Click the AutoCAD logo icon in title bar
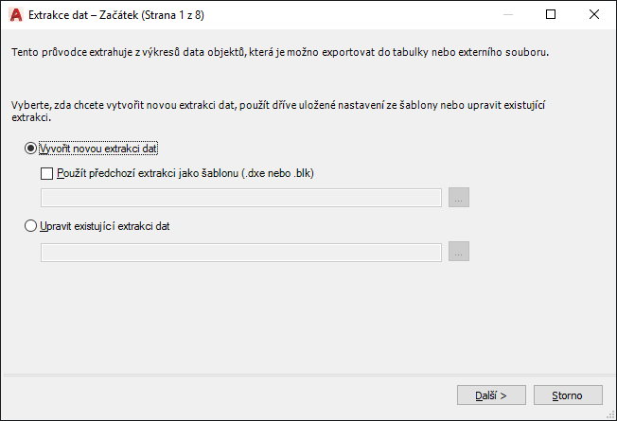 (x=14, y=14)
